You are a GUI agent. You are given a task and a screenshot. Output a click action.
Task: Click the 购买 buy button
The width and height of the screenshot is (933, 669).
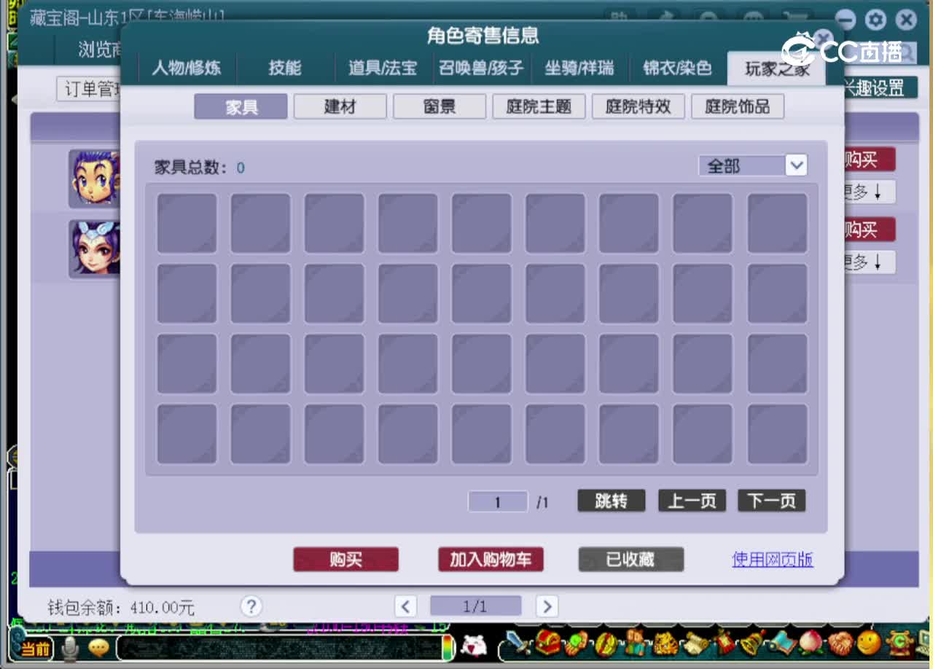[x=346, y=560]
